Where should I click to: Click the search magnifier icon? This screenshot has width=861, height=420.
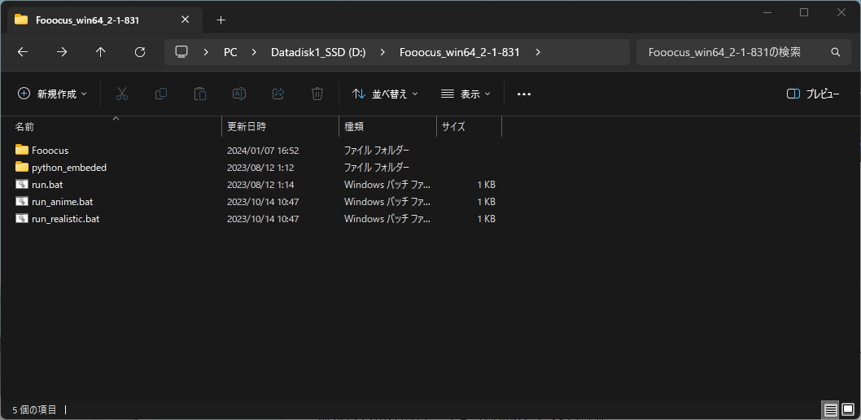tap(836, 52)
